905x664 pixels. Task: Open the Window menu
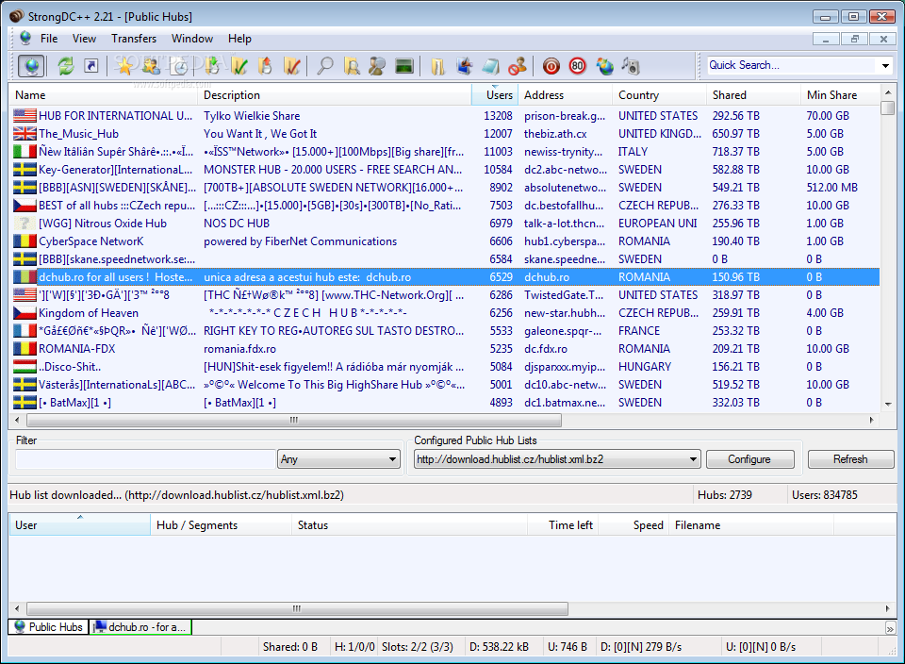pos(192,38)
